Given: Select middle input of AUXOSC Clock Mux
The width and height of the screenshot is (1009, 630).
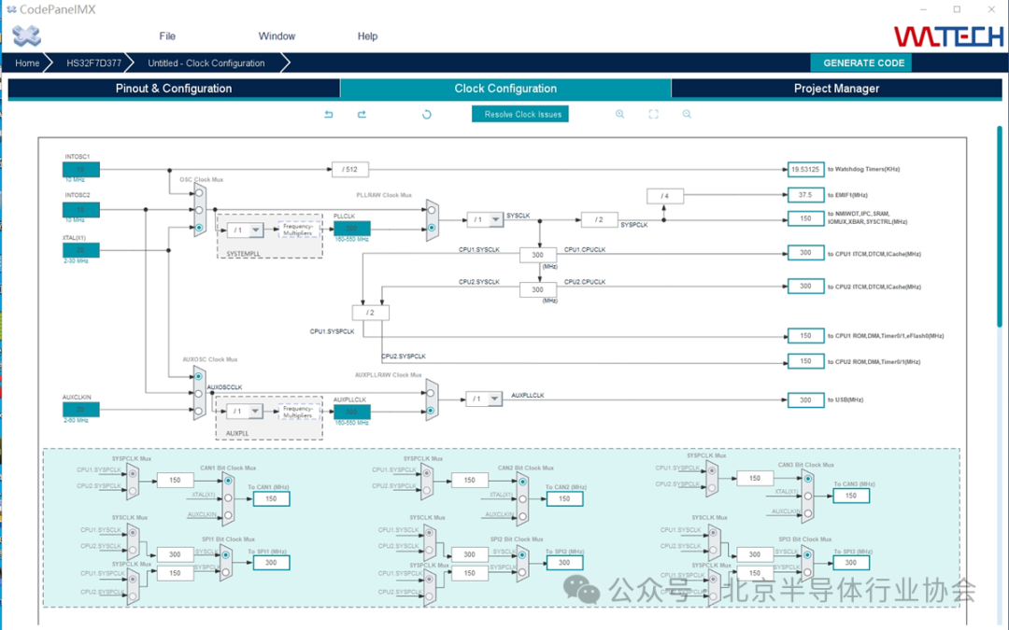Looking at the screenshot, I should point(199,394).
